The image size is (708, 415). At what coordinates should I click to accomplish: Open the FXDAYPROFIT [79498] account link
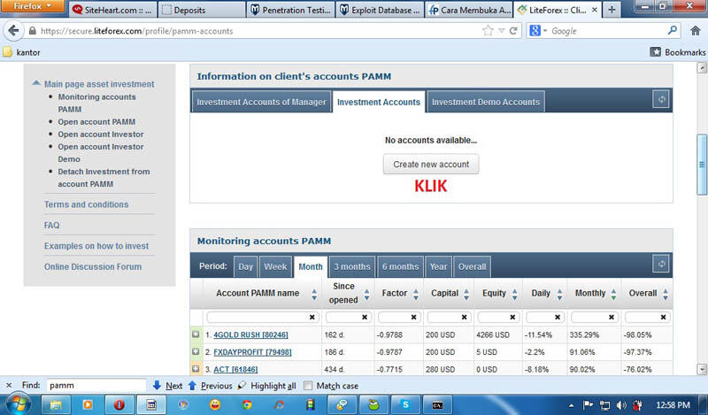pos(252,352)
